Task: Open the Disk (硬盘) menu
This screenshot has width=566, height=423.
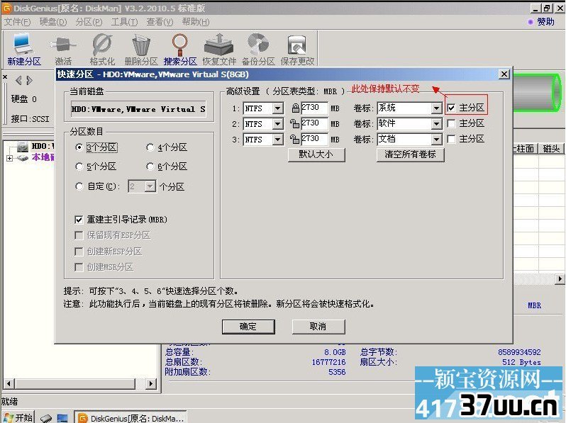Action: [53, 22]
